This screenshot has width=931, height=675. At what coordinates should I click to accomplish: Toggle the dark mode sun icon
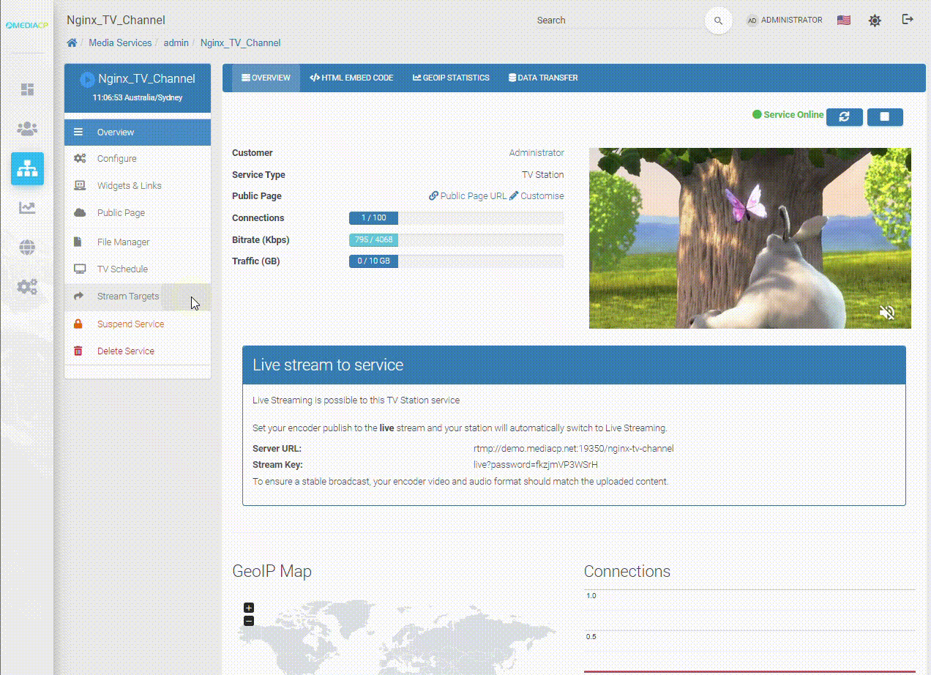point(875,20)
